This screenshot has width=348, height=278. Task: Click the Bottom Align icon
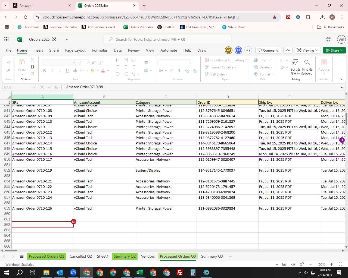point(133,60)
